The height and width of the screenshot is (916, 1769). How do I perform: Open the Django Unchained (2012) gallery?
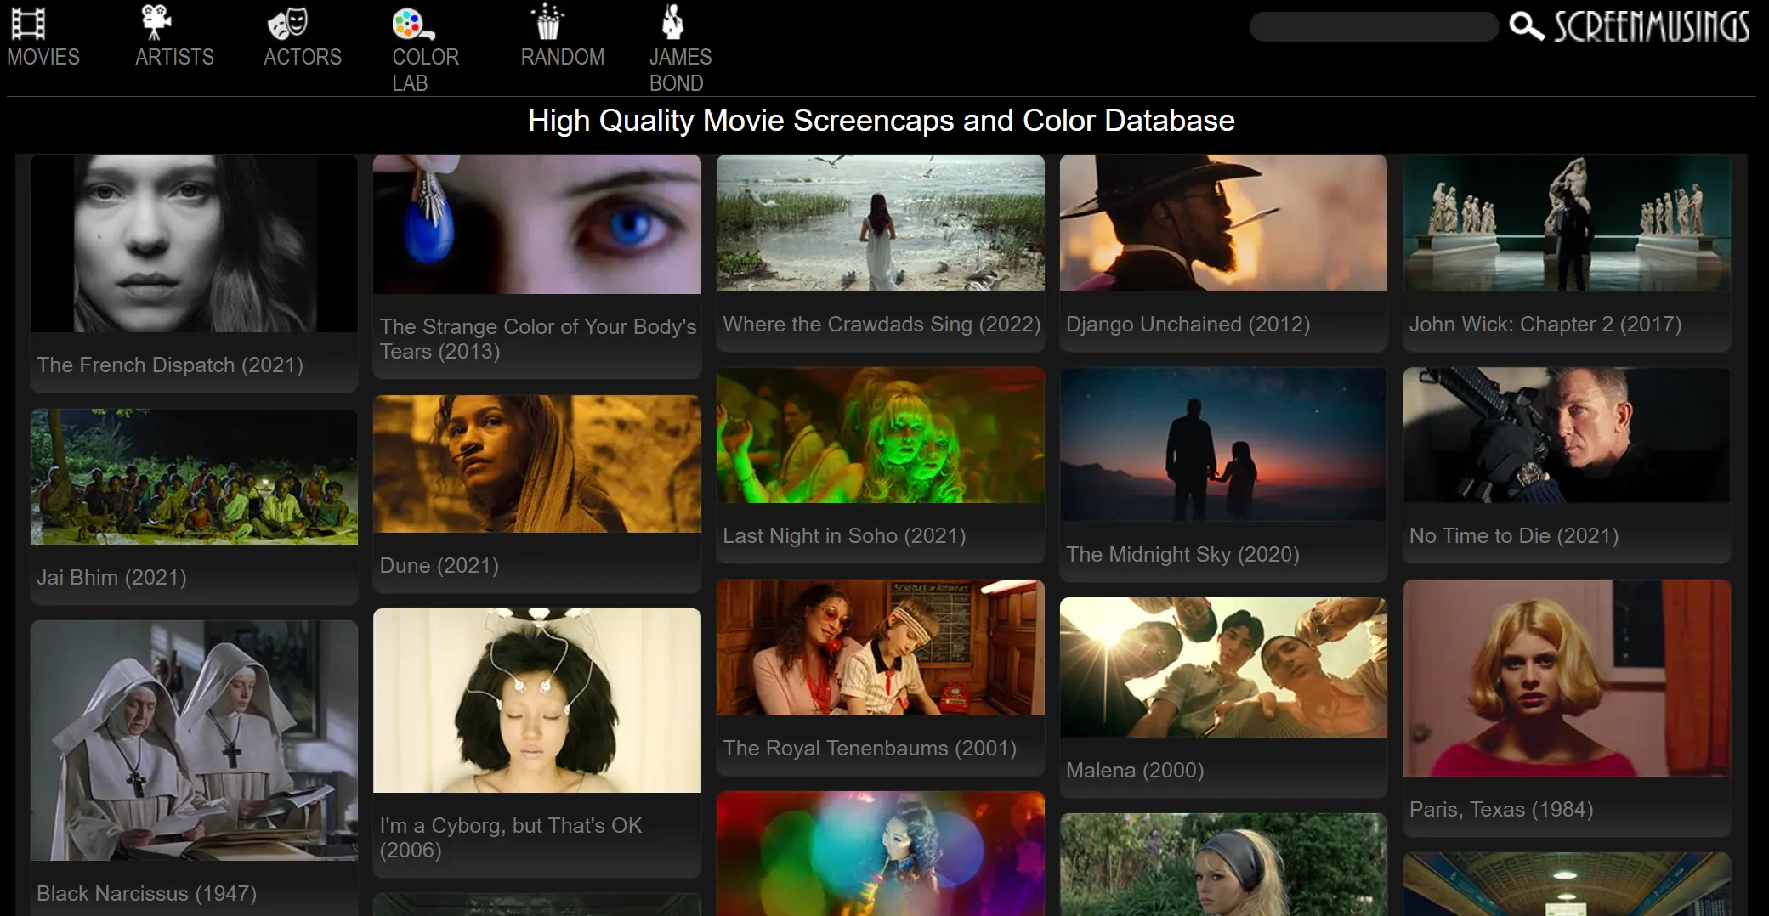[1222, 223]
